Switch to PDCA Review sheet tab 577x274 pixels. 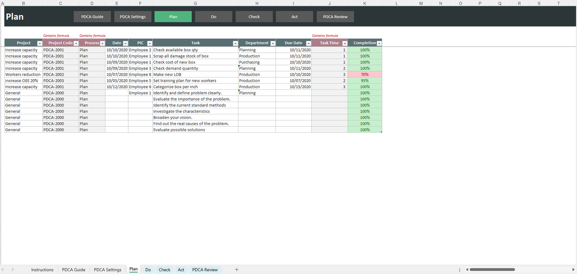click(205, 270)
